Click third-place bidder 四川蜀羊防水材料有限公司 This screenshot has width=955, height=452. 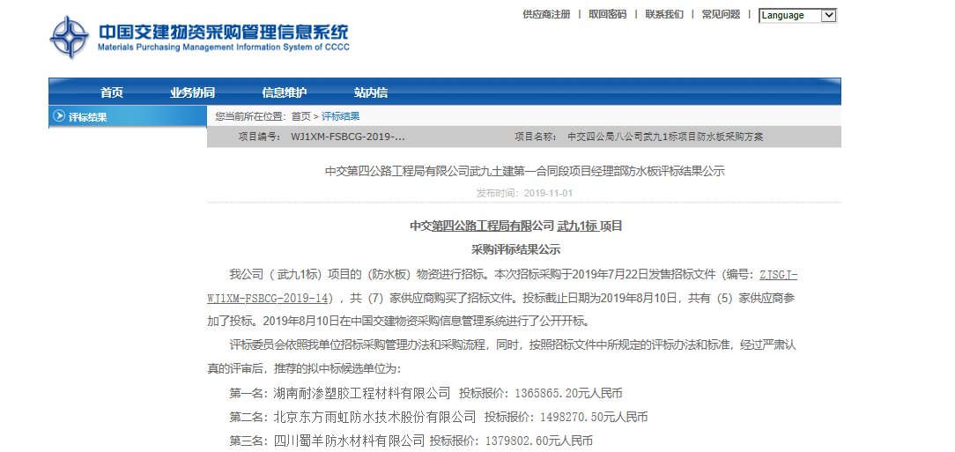(349, 441)
